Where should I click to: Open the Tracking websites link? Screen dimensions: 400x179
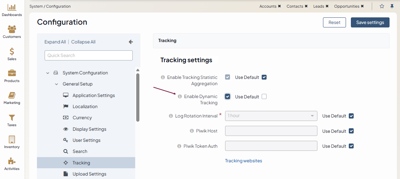tap(243, 161)
